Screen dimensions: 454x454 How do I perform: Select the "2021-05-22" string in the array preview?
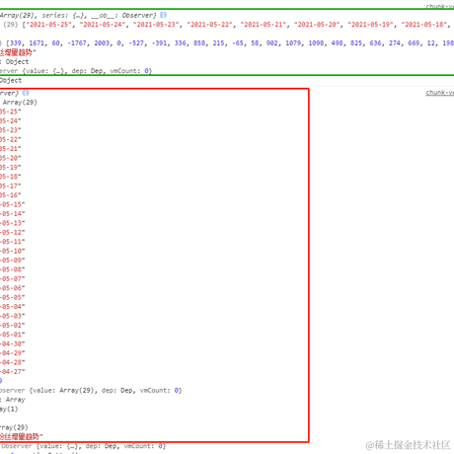tap(209, 25)
